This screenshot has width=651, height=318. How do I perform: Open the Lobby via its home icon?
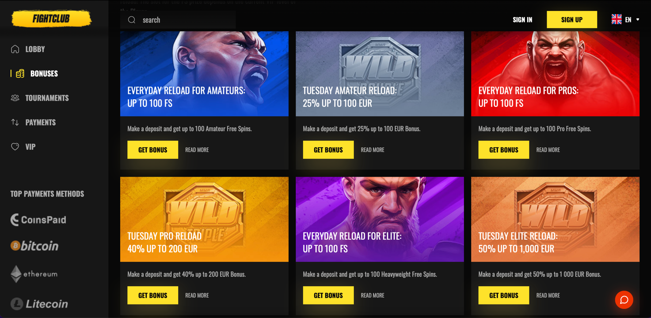[15, 49]
